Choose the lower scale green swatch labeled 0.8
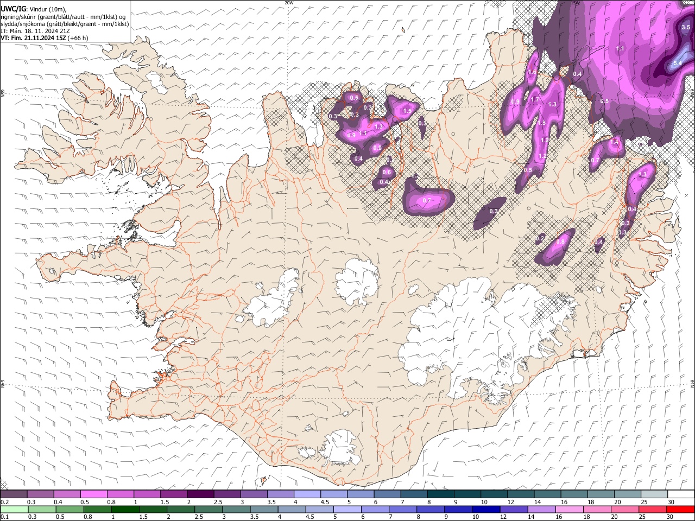The height and width of the screenshot is (521, 695). click(x=97, y=509)
